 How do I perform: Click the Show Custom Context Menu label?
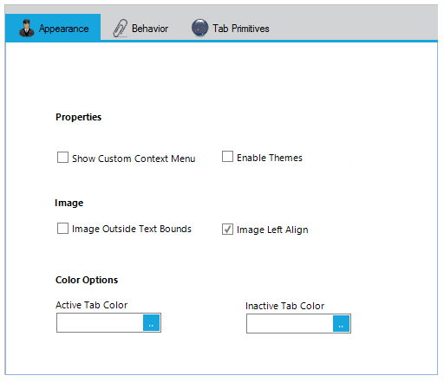click(x=134, y=159)
